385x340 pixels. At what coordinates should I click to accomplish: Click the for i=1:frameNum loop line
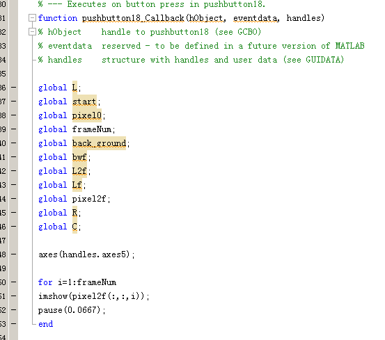77,282
